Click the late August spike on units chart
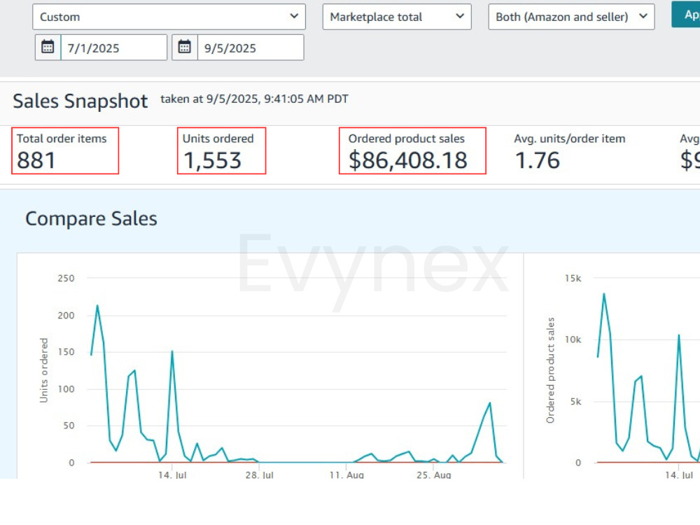Image resolution: width=700 pixels, height=525 pixels. click(490, 403)
